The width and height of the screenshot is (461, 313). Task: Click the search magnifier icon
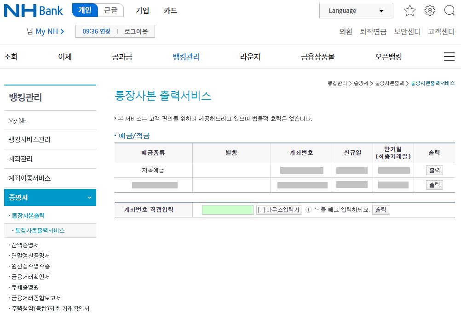click(x=449, y=11)
